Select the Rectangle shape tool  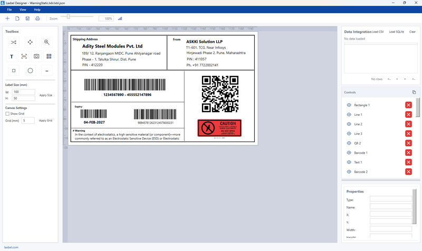pyautogui.click(x=14, y=71)
